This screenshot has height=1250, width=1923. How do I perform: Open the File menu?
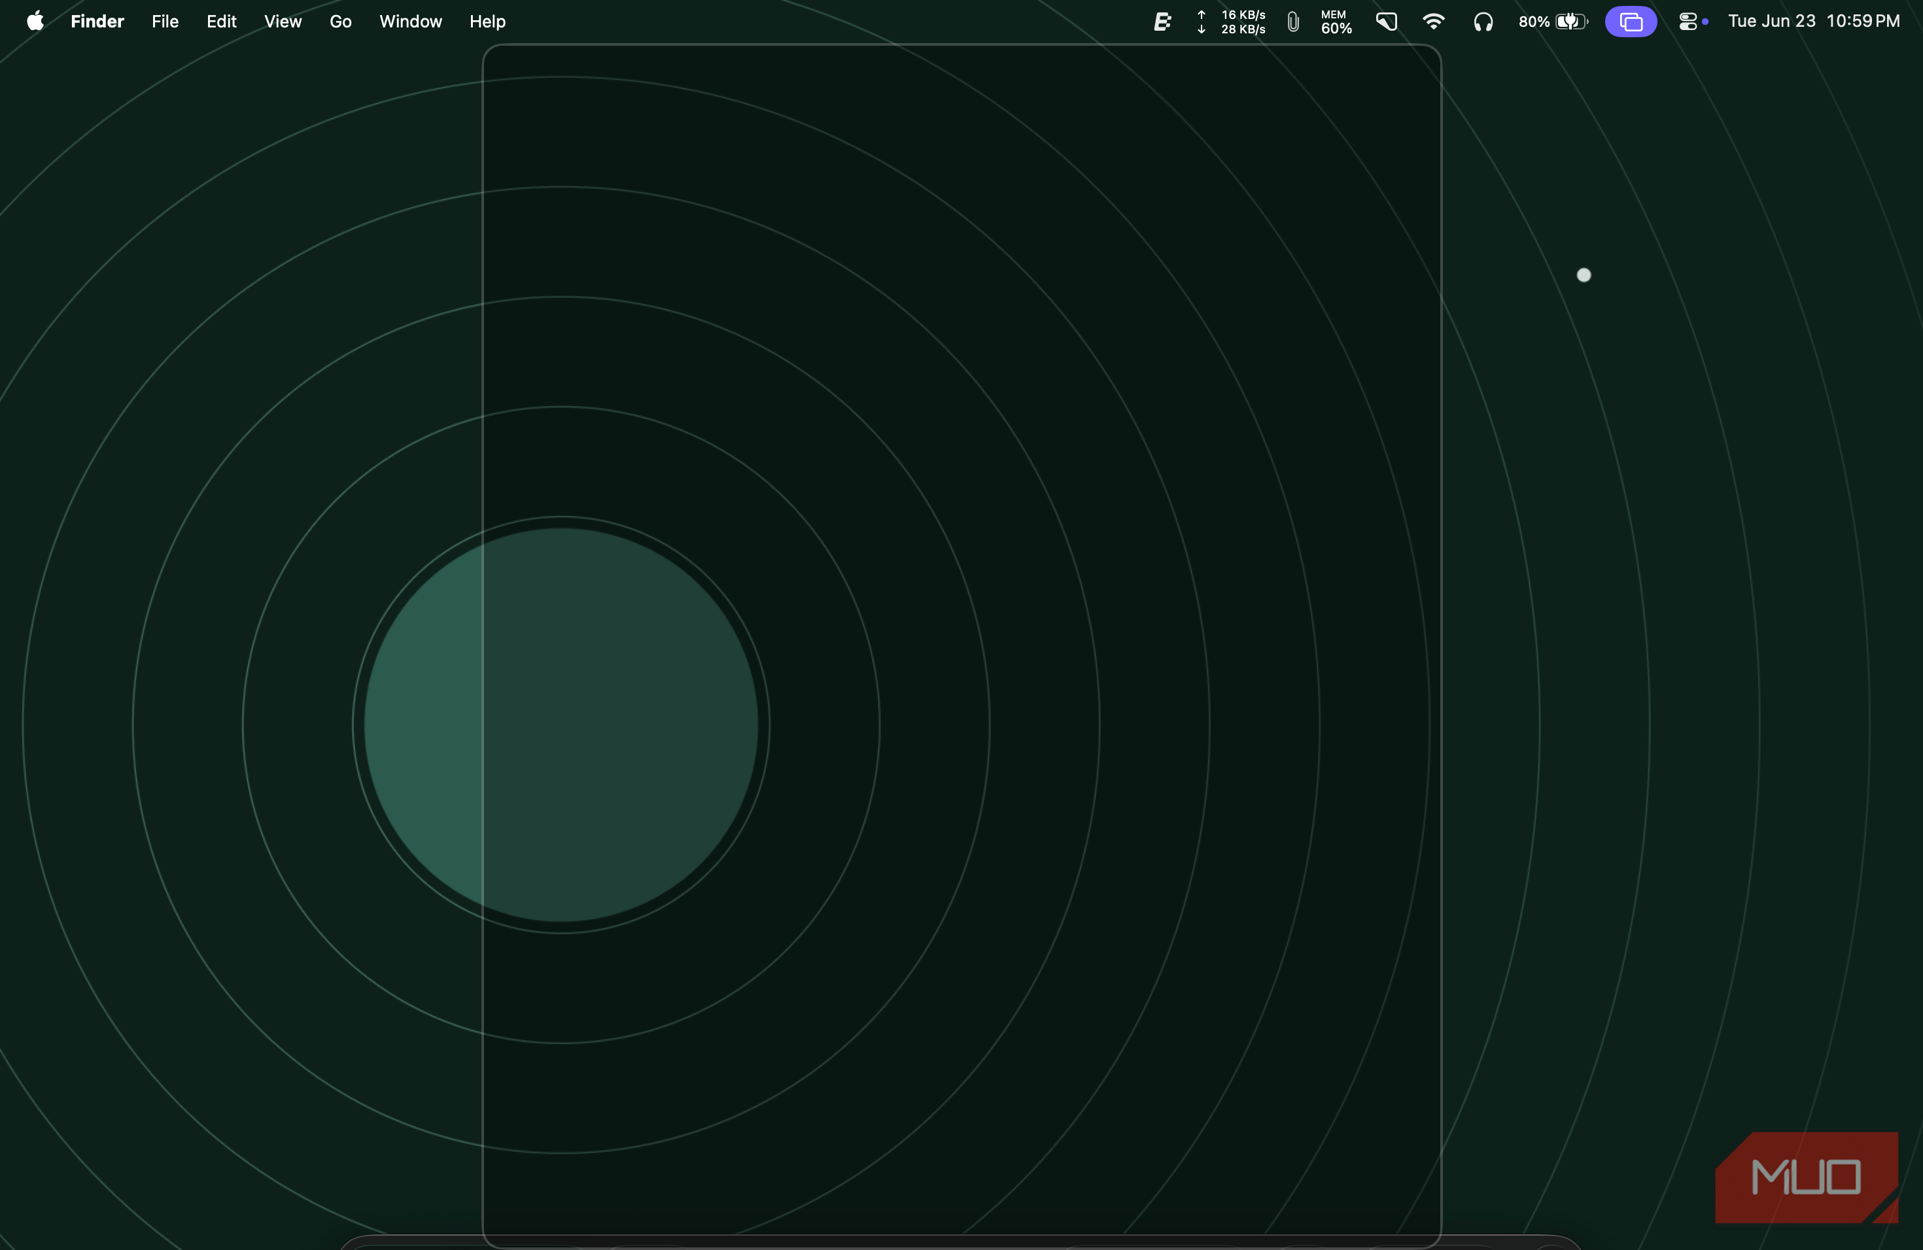click(165, 22)
